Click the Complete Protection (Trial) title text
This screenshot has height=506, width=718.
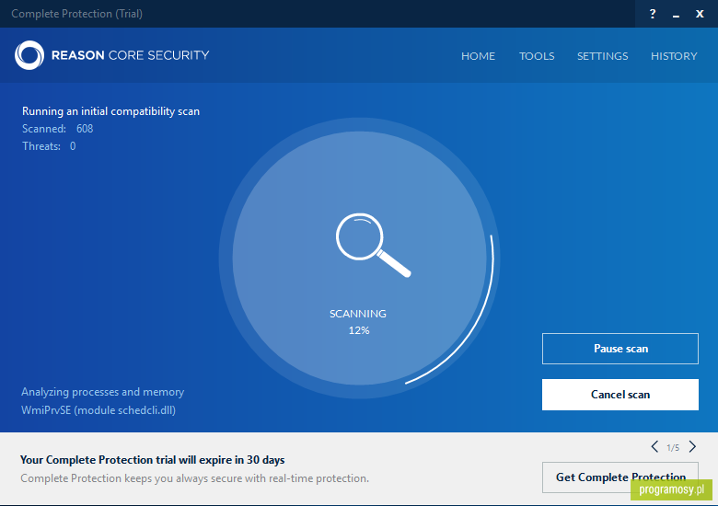click(x=77, y=14)
